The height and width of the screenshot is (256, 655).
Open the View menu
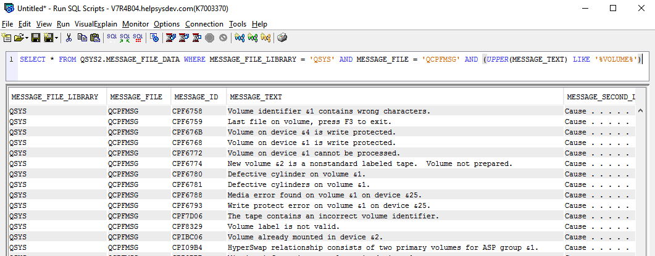pos(44,24)
